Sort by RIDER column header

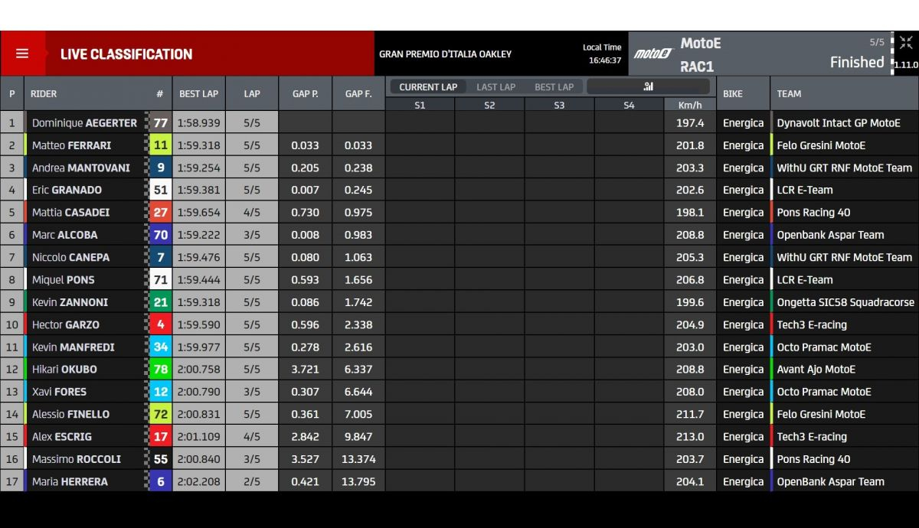coord(44,94)
